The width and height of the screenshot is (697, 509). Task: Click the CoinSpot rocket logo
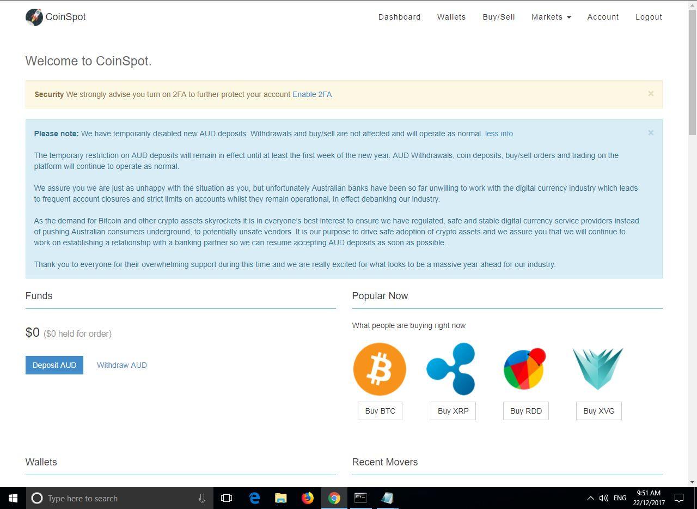pyautogui.click(x=34, y=17)
